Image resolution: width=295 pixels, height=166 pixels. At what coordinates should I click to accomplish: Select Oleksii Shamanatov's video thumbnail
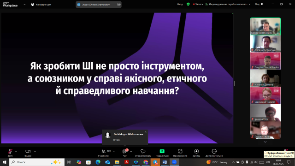click(x=265, y=26)
